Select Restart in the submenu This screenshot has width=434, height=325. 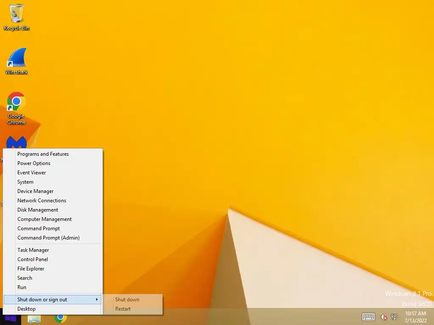(133, 309)
